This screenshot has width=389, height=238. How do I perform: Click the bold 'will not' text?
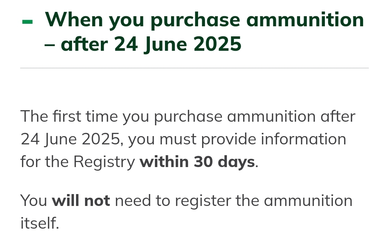pyautogui.click(x=81, y=201)
